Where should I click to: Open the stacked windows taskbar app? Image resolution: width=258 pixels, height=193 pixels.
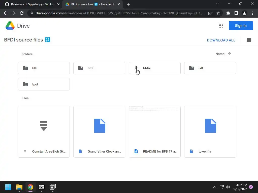click(53, 187)
